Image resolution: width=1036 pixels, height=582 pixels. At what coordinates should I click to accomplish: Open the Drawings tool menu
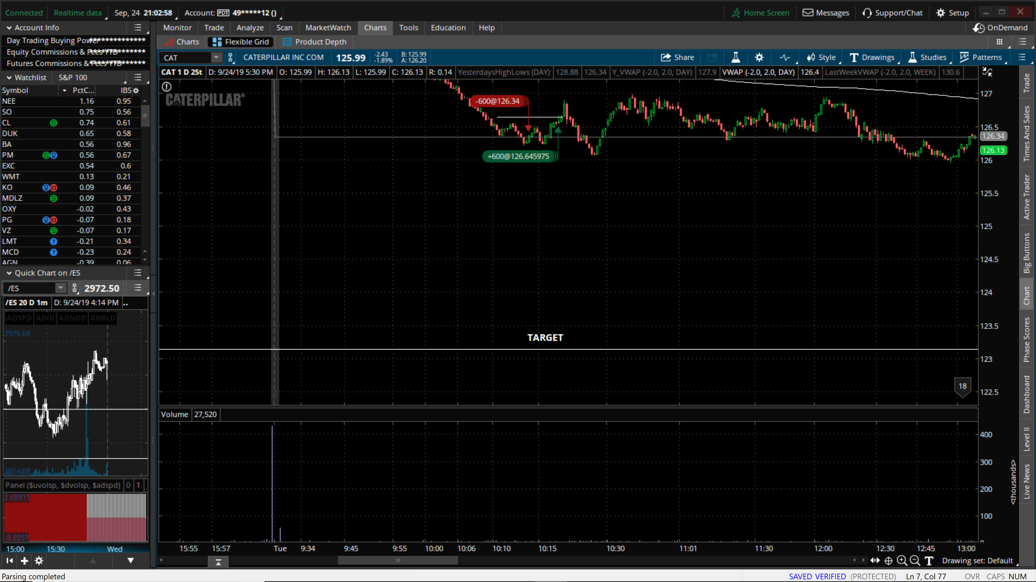pyautogui.click(x=872, y=57)
